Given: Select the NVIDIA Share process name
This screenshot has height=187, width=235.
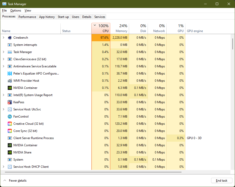Looking at the screenshot, I should 22,152.
